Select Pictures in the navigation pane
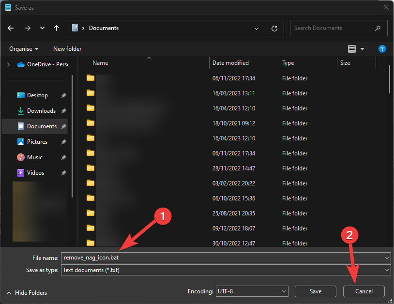The image size is (394, 304). 37,142
